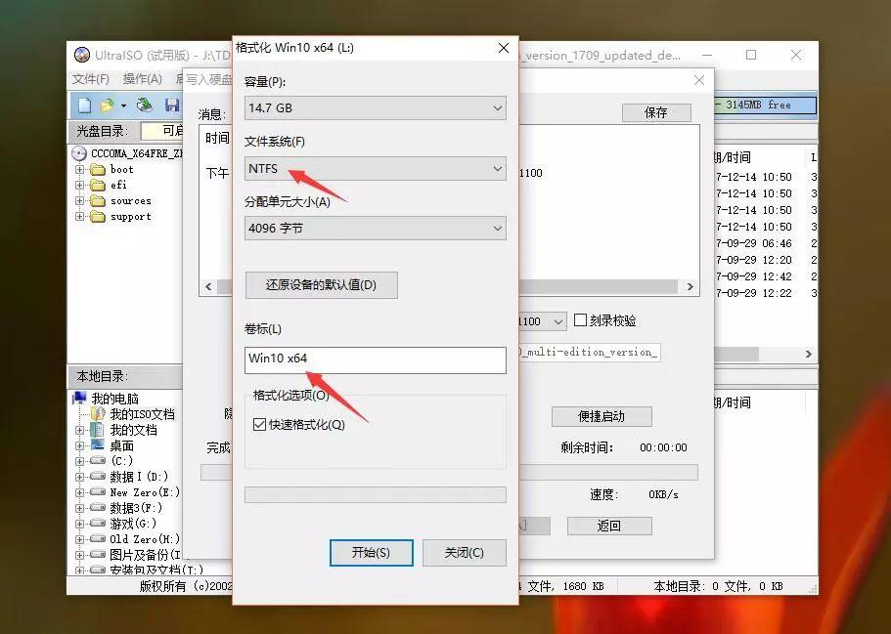Screen dimensions: 891x634
Task: Expand the boot folder node
Action: point(79,169)
